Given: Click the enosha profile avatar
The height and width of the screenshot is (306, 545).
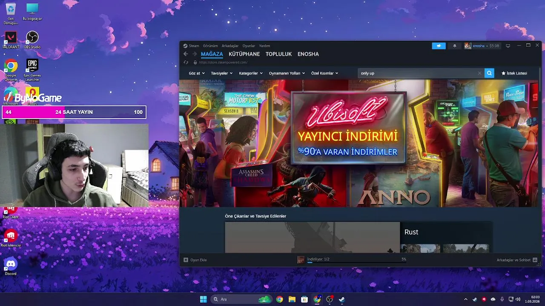Looking at the screenshot, I should click(x=468, y=46).
